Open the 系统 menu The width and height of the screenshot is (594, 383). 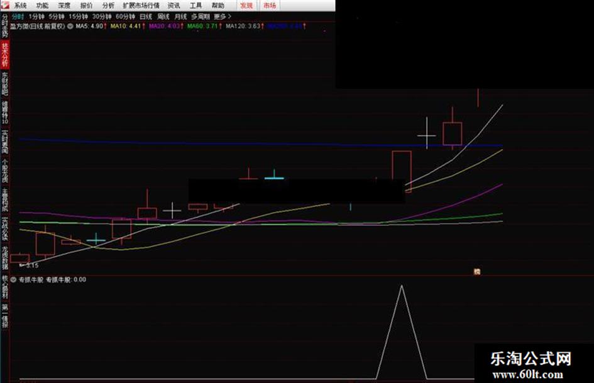[x=21, y=5]
